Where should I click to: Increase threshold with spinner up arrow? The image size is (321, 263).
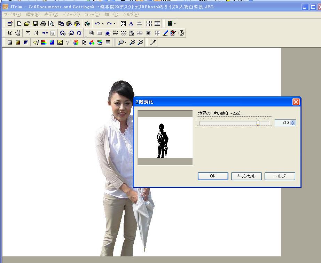coord(293,121)
